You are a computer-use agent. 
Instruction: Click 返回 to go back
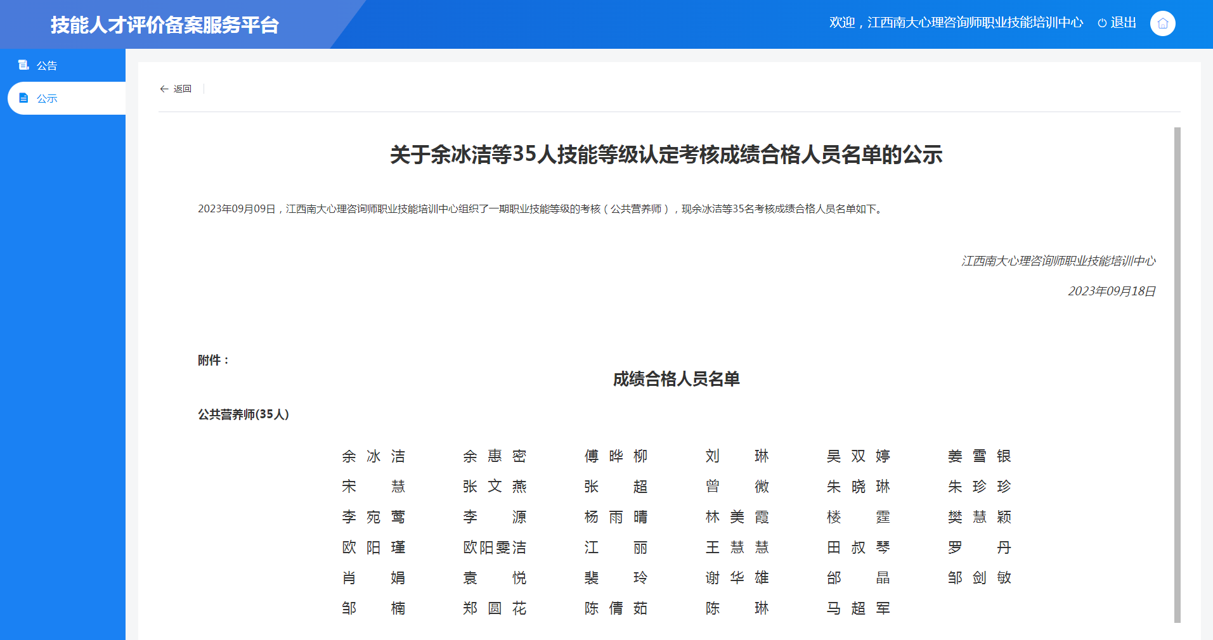(183, 89)
